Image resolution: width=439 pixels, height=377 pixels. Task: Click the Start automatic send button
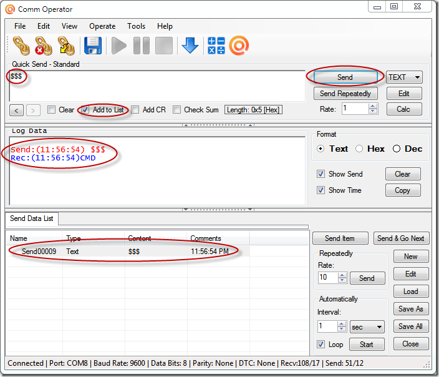[367, 344]
